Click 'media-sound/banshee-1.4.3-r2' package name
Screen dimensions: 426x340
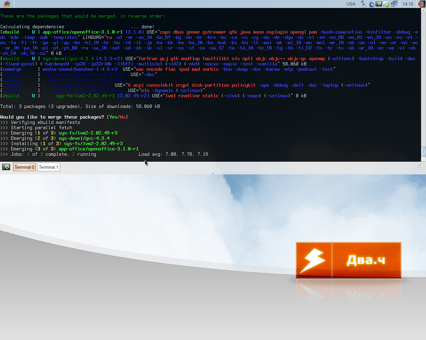tap(80, 69)
